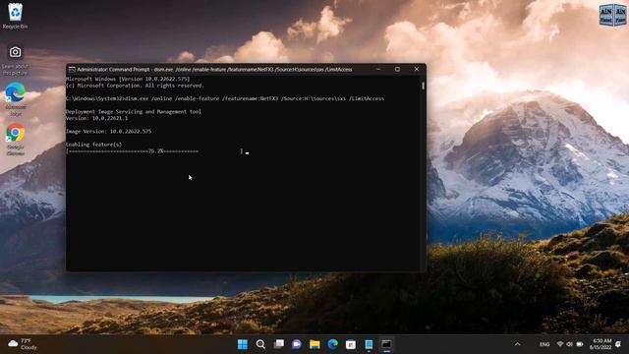Close the Command Prompt window
This screenshot has width=629, height=354.
click(417, 69)
